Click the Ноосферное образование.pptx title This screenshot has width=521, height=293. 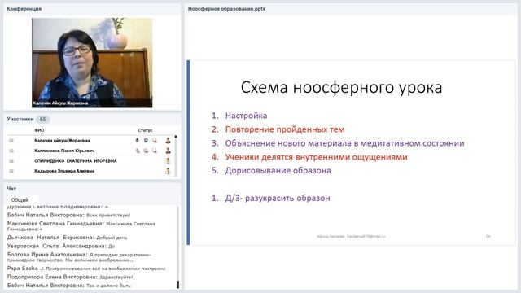coord(226,9)
